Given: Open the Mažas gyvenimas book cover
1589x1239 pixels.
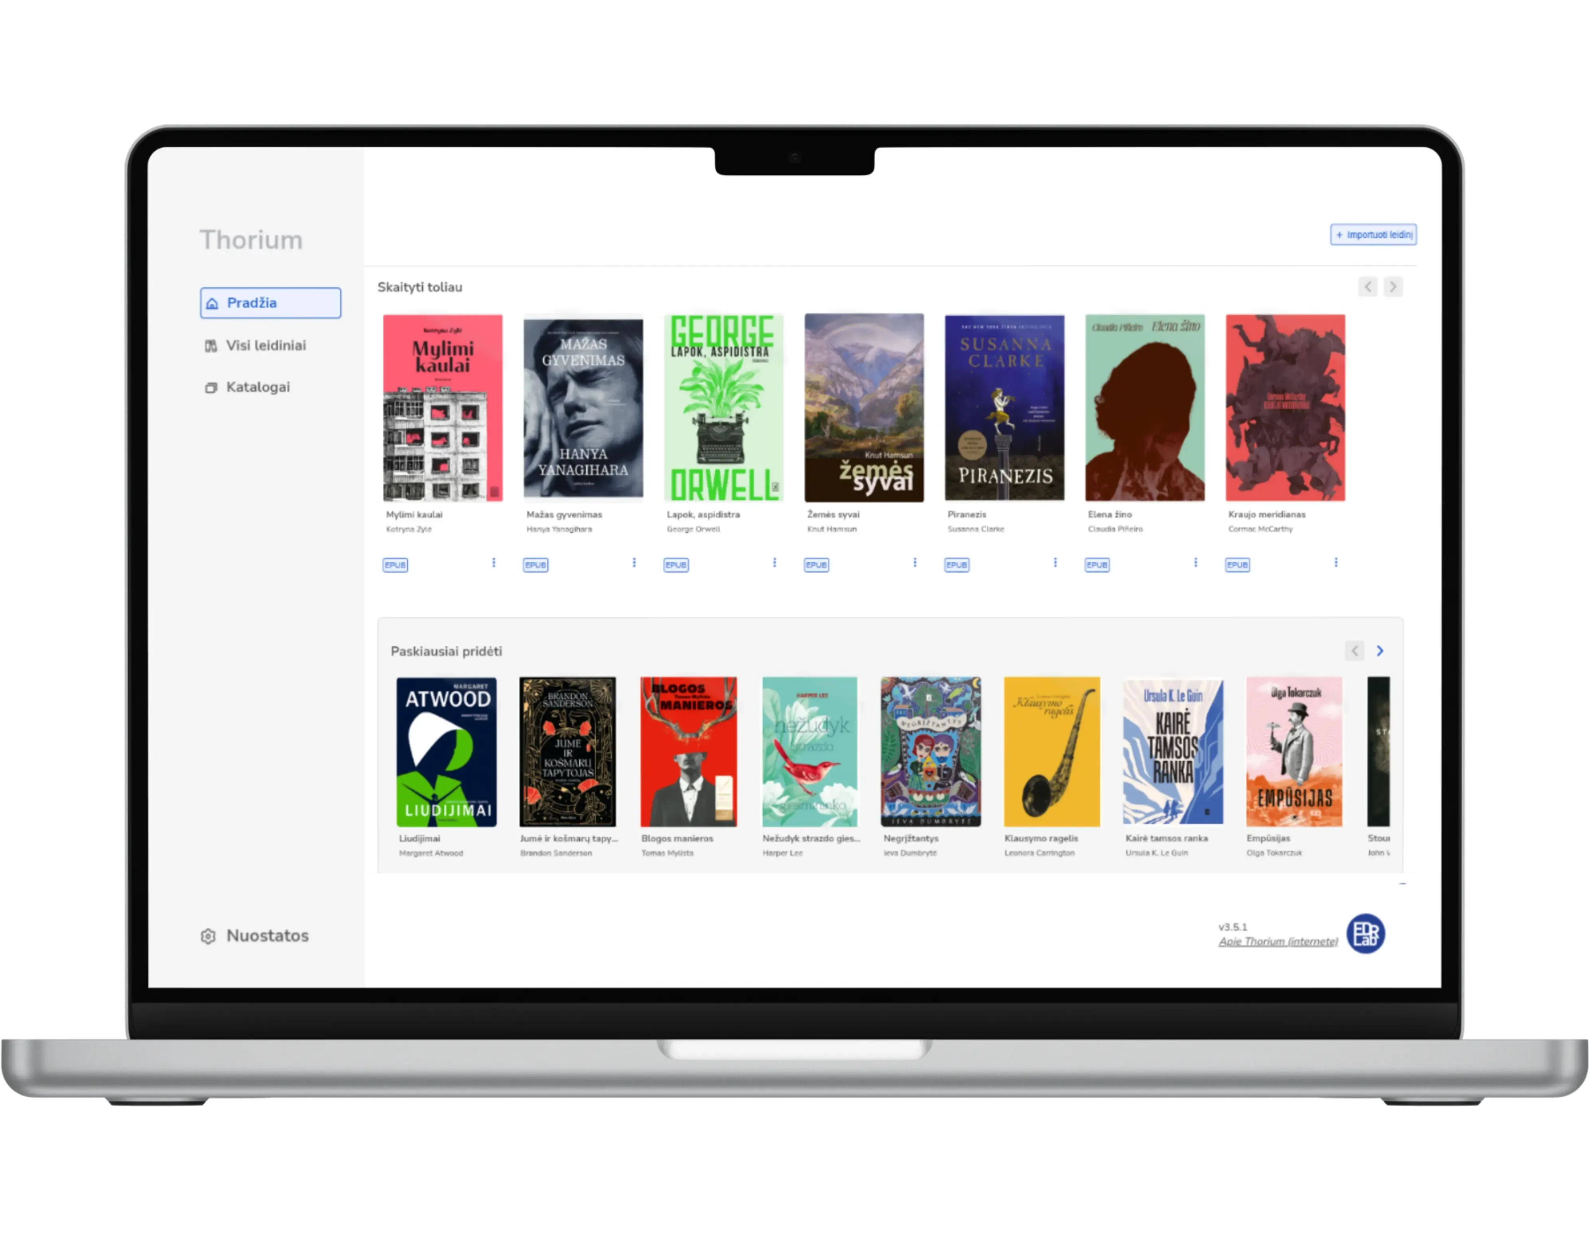Looking at the screenshot, I should (583, 408).
